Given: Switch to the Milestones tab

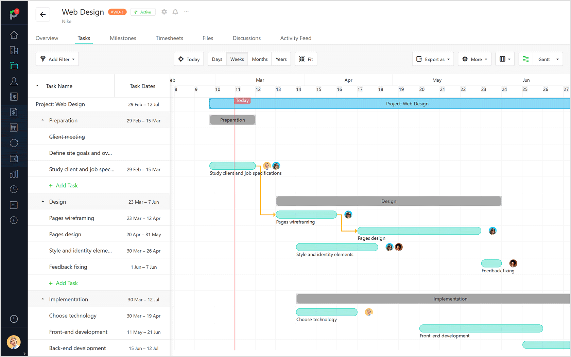Looking at the screenshot, I should point(123,38).
